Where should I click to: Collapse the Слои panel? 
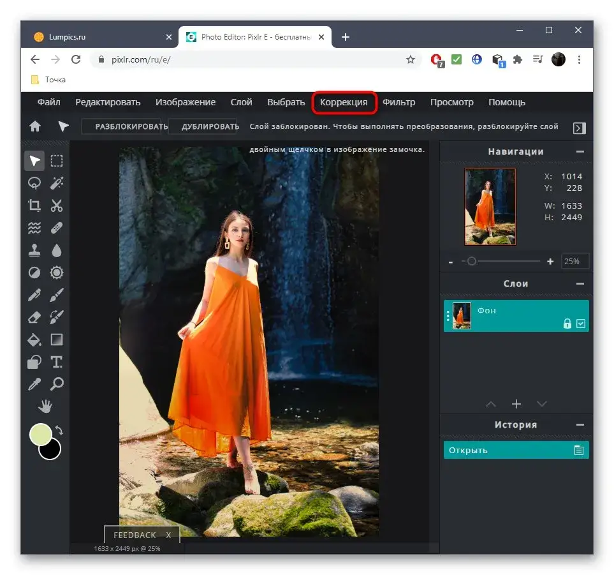[x=580, y=283]
